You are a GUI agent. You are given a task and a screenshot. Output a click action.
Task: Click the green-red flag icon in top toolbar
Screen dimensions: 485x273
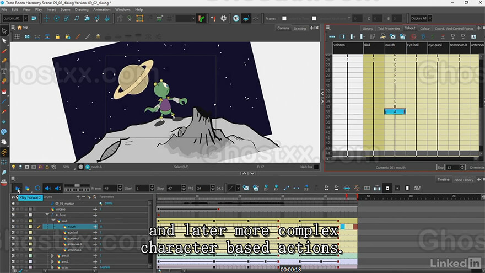point(201,19)
